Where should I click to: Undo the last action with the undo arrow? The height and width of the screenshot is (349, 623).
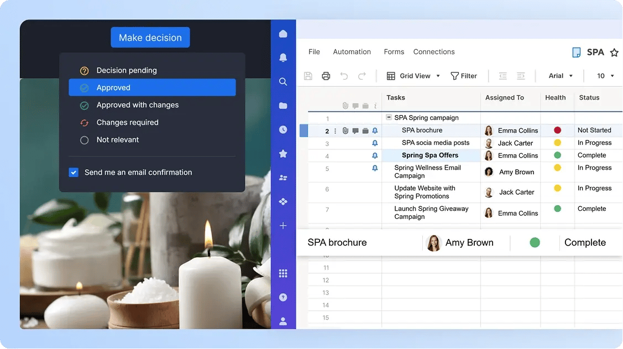click(343, 76)
